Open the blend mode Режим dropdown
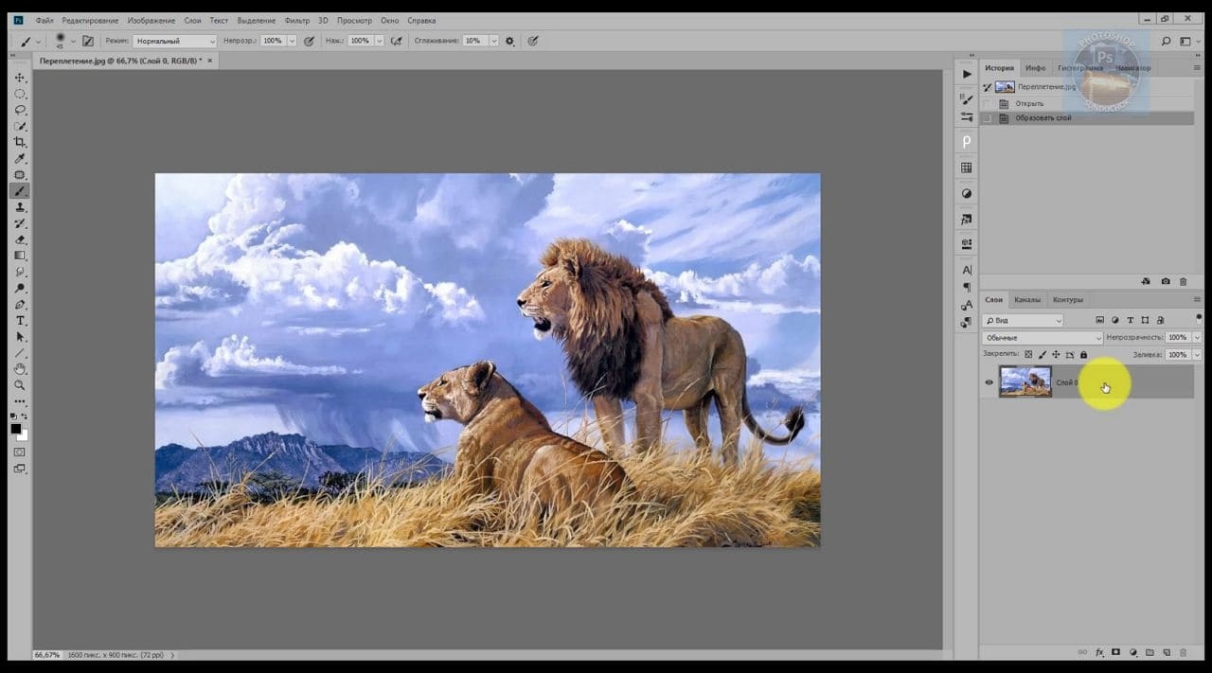The image size is (1212, 673). [175, 41]
